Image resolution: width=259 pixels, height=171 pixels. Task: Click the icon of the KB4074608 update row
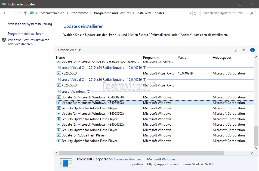[59, 103]
